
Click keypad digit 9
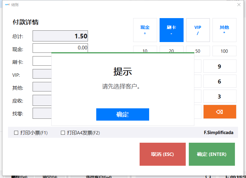point(220,66)
